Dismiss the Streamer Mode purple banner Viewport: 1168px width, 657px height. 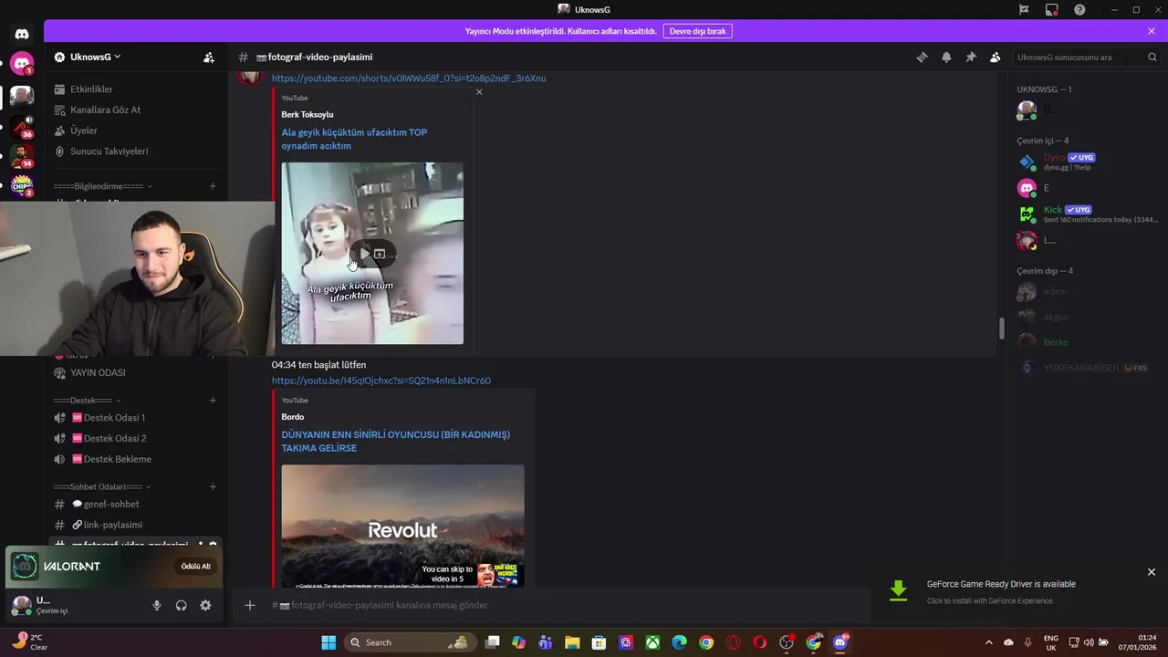(1152, 31)
